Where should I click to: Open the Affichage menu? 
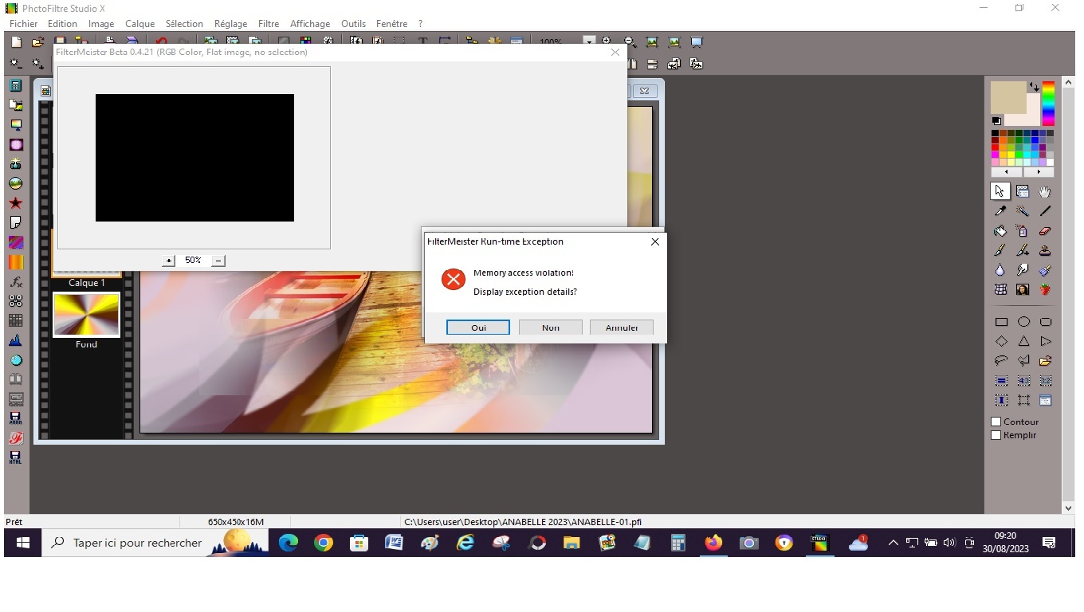(x=310, y=24)
